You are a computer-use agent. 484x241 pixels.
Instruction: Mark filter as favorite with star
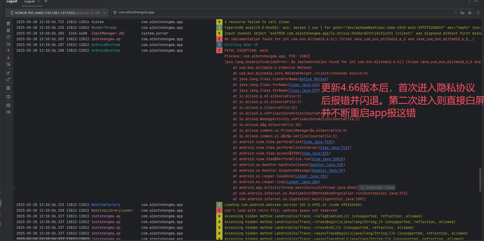pos(470,13)
